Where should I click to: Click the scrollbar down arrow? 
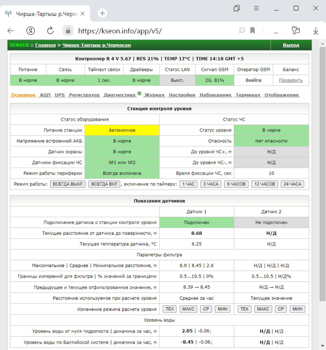coord(322,346)
